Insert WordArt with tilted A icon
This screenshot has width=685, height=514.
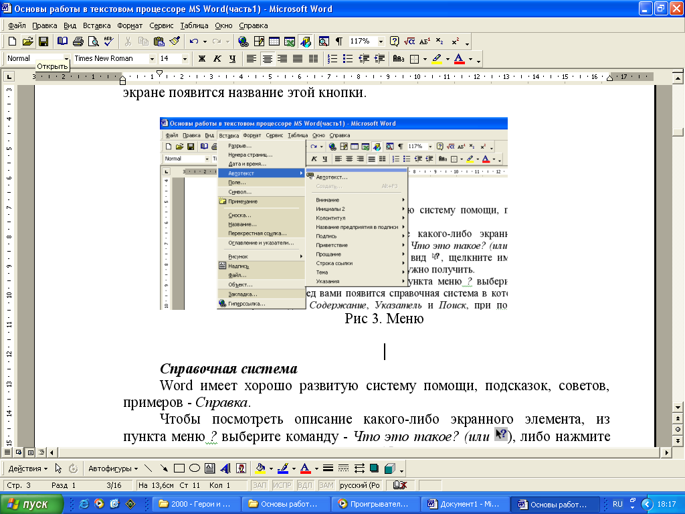click(225, 468)
